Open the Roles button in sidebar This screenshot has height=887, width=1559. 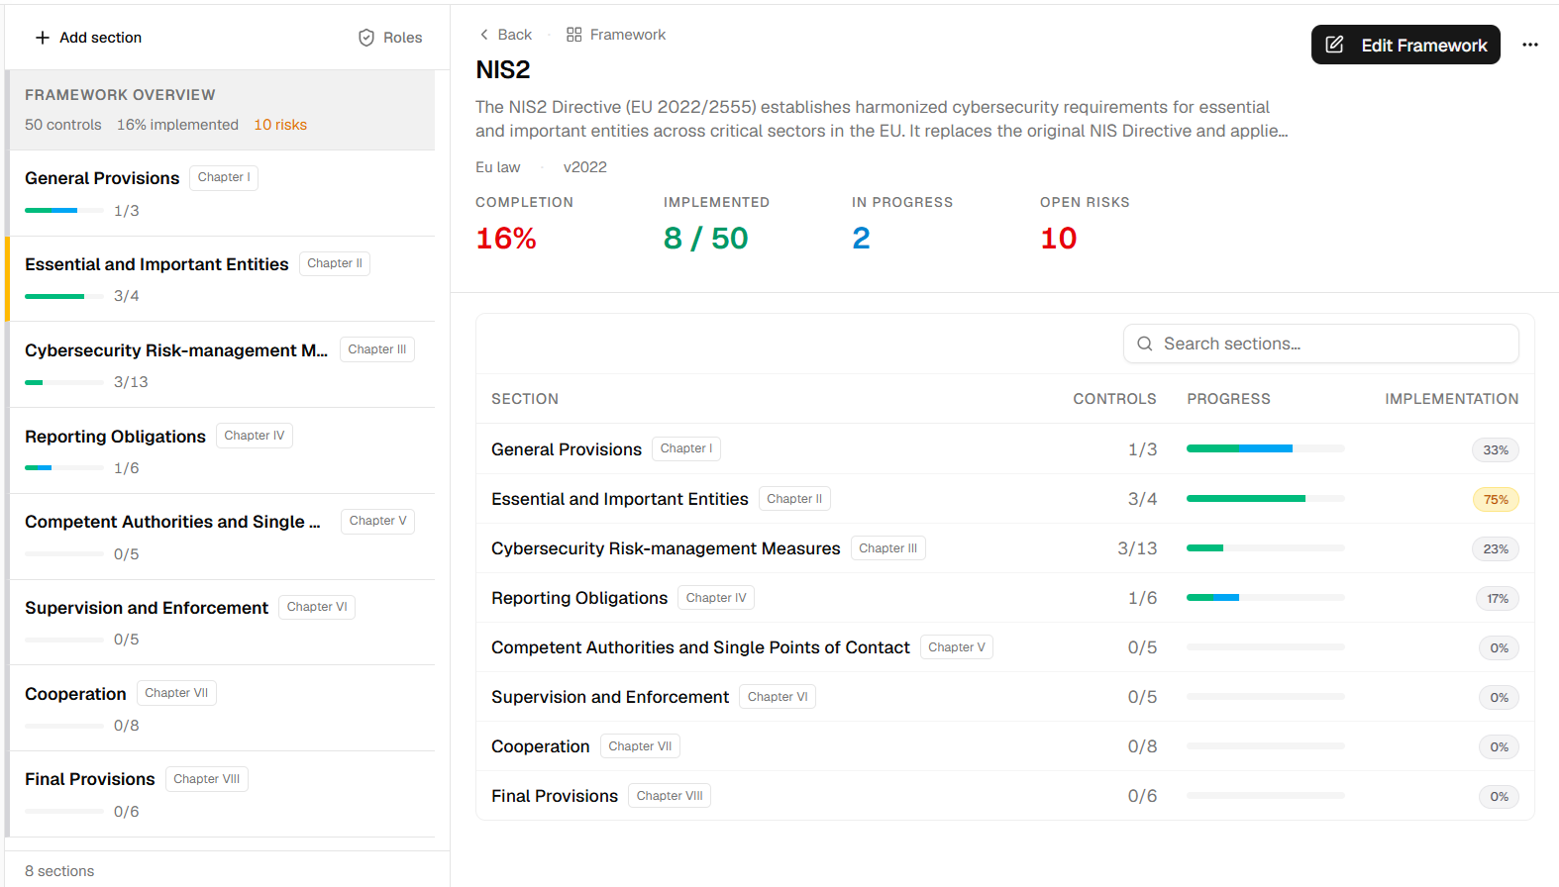(390, 38)
